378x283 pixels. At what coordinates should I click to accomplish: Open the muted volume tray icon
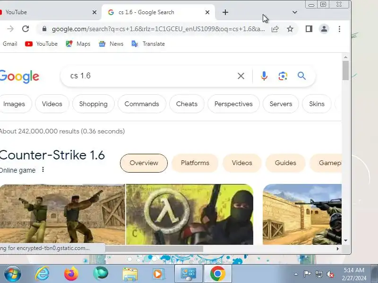pyautogui.click(x=330, y=274)
